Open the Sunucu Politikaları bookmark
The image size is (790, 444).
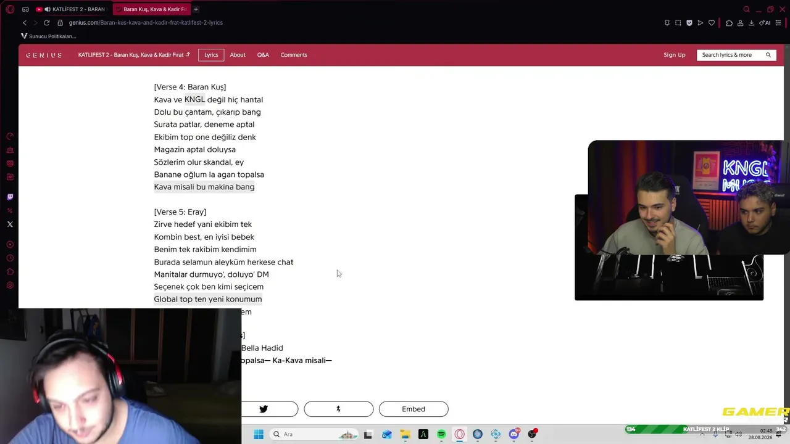(x=49, y=36)
